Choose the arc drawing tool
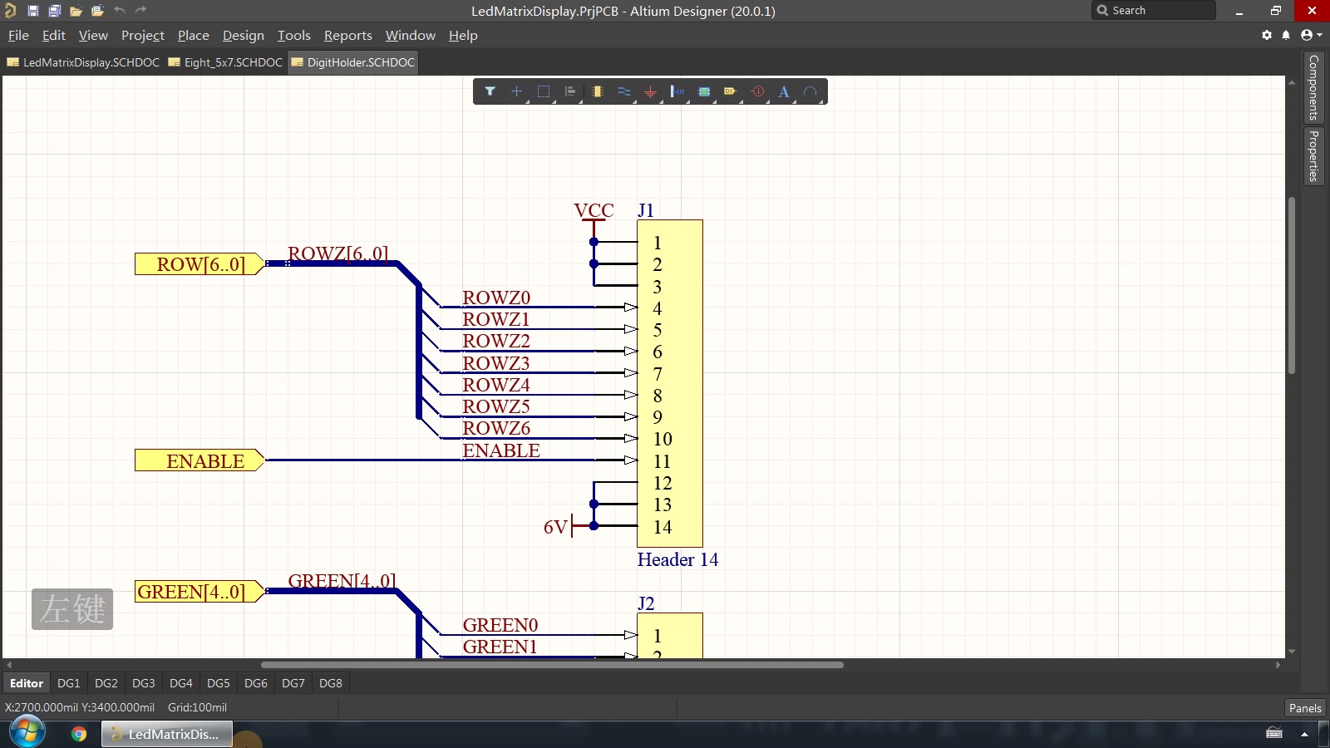 click(810, 91)
